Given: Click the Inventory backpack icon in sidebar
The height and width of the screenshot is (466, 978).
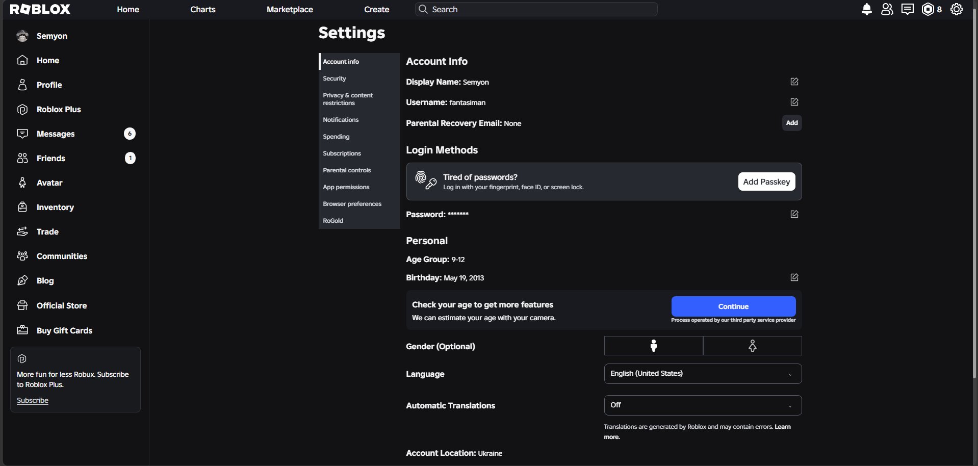Looking at the screenshot, I should tap(22, 207).
